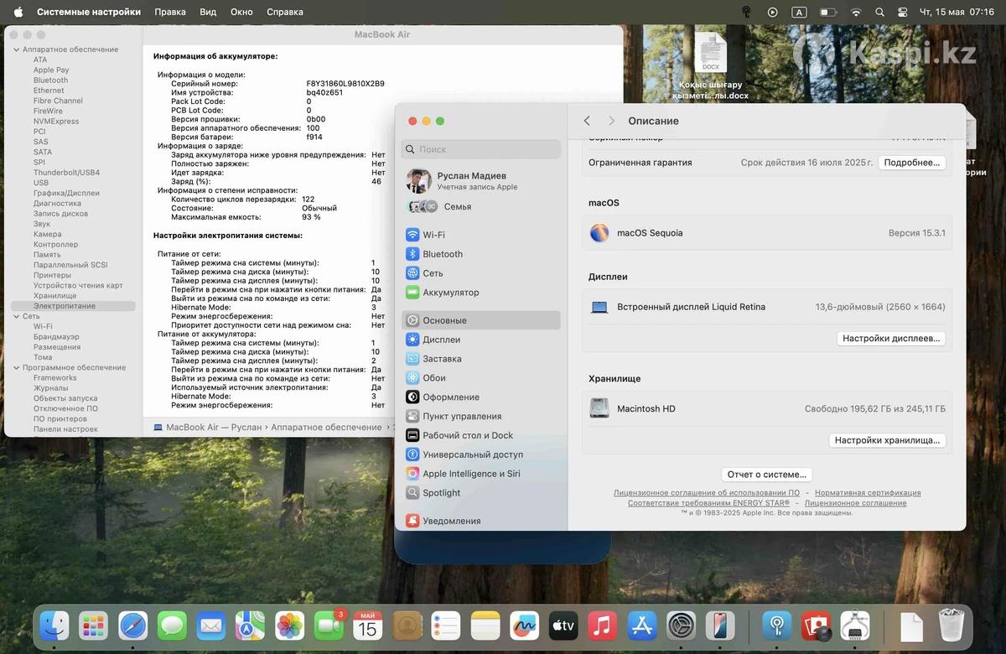
Task: Open Finder from the Dock
Action: click(x=54, y=625)
